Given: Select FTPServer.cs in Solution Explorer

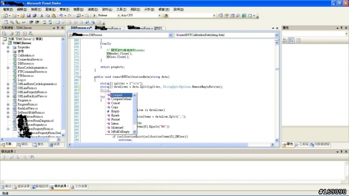Looking at the screenshot, I should click(x=26, y=76).
